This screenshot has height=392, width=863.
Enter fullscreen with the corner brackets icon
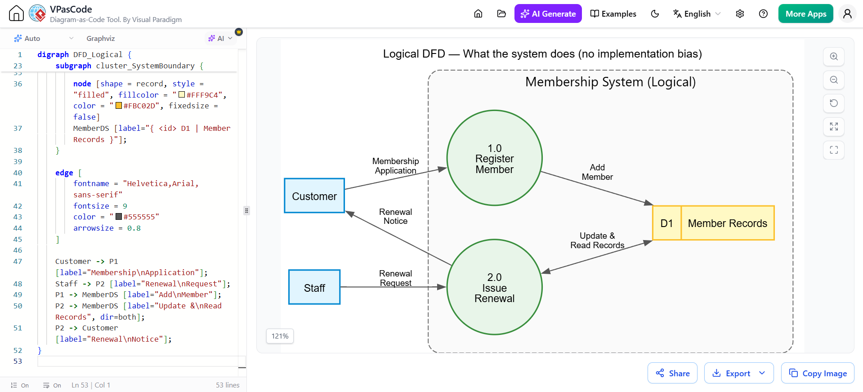coord(834,150)
